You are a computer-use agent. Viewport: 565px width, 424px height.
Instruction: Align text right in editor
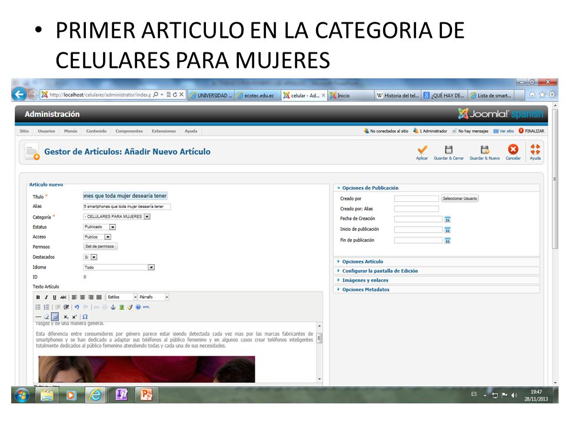pyautogui.click(x=91, y=297)
